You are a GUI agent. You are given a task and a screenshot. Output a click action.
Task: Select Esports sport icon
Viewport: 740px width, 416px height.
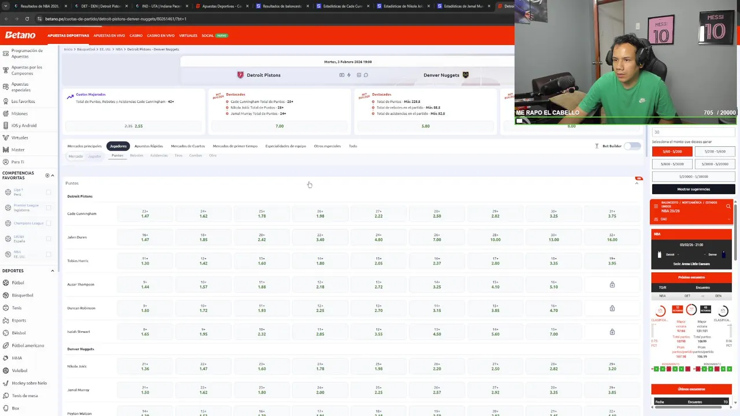pos(6,320)
